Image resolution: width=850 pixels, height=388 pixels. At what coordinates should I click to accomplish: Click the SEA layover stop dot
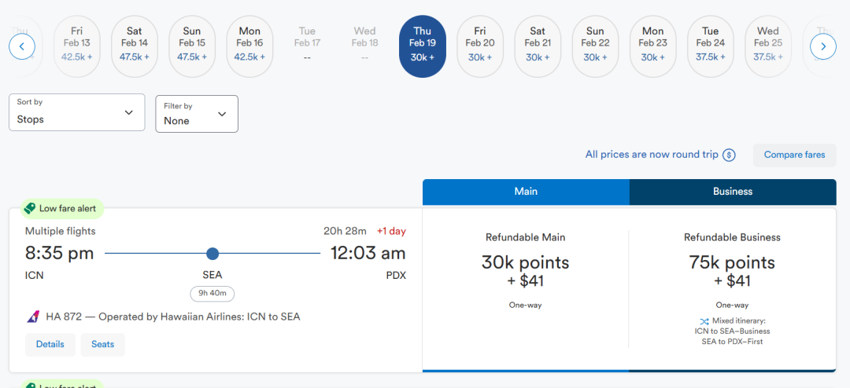pyautogui.click(x=213, y=254)
